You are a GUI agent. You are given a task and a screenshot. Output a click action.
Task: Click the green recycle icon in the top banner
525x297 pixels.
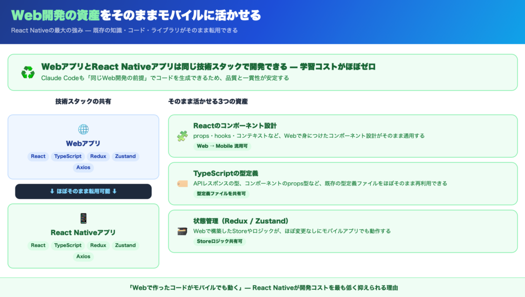pos(28,72)
